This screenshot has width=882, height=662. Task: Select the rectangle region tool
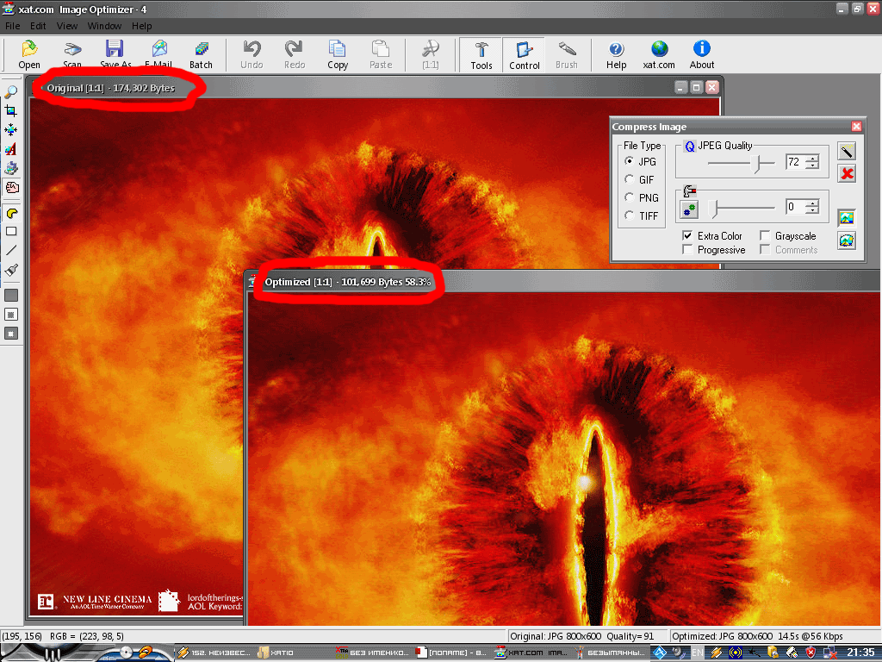click(x=11, y=231)
